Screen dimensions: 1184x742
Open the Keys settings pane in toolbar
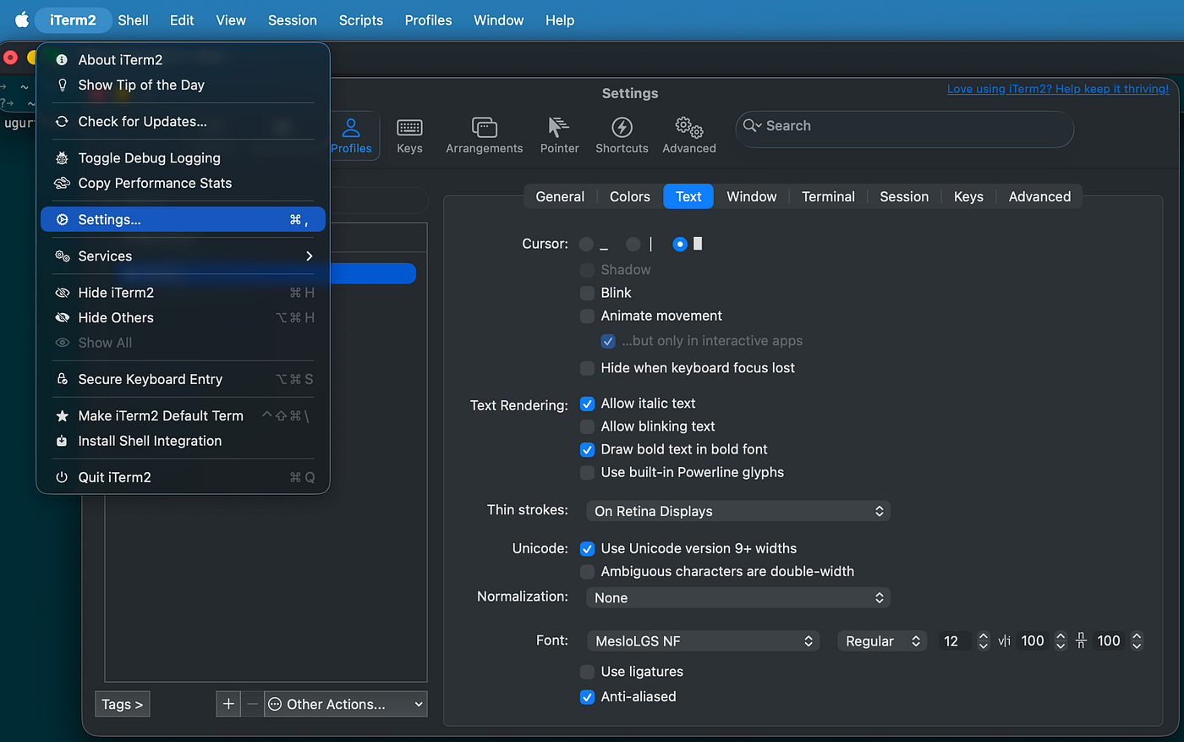(409, 135)
